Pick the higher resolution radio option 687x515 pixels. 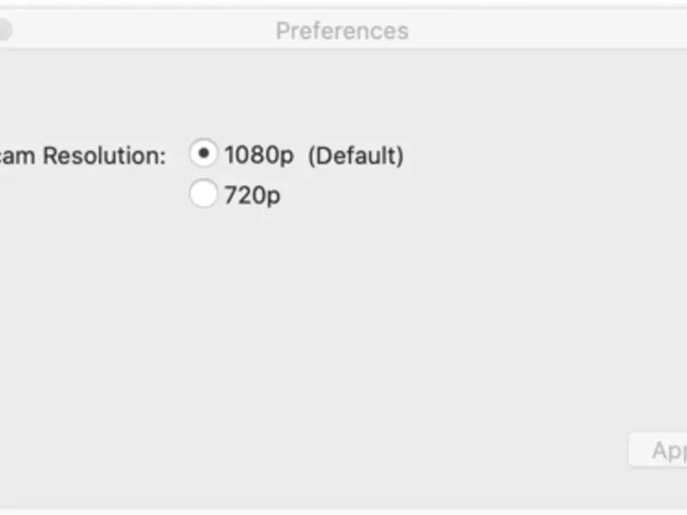tap(204, 154)
